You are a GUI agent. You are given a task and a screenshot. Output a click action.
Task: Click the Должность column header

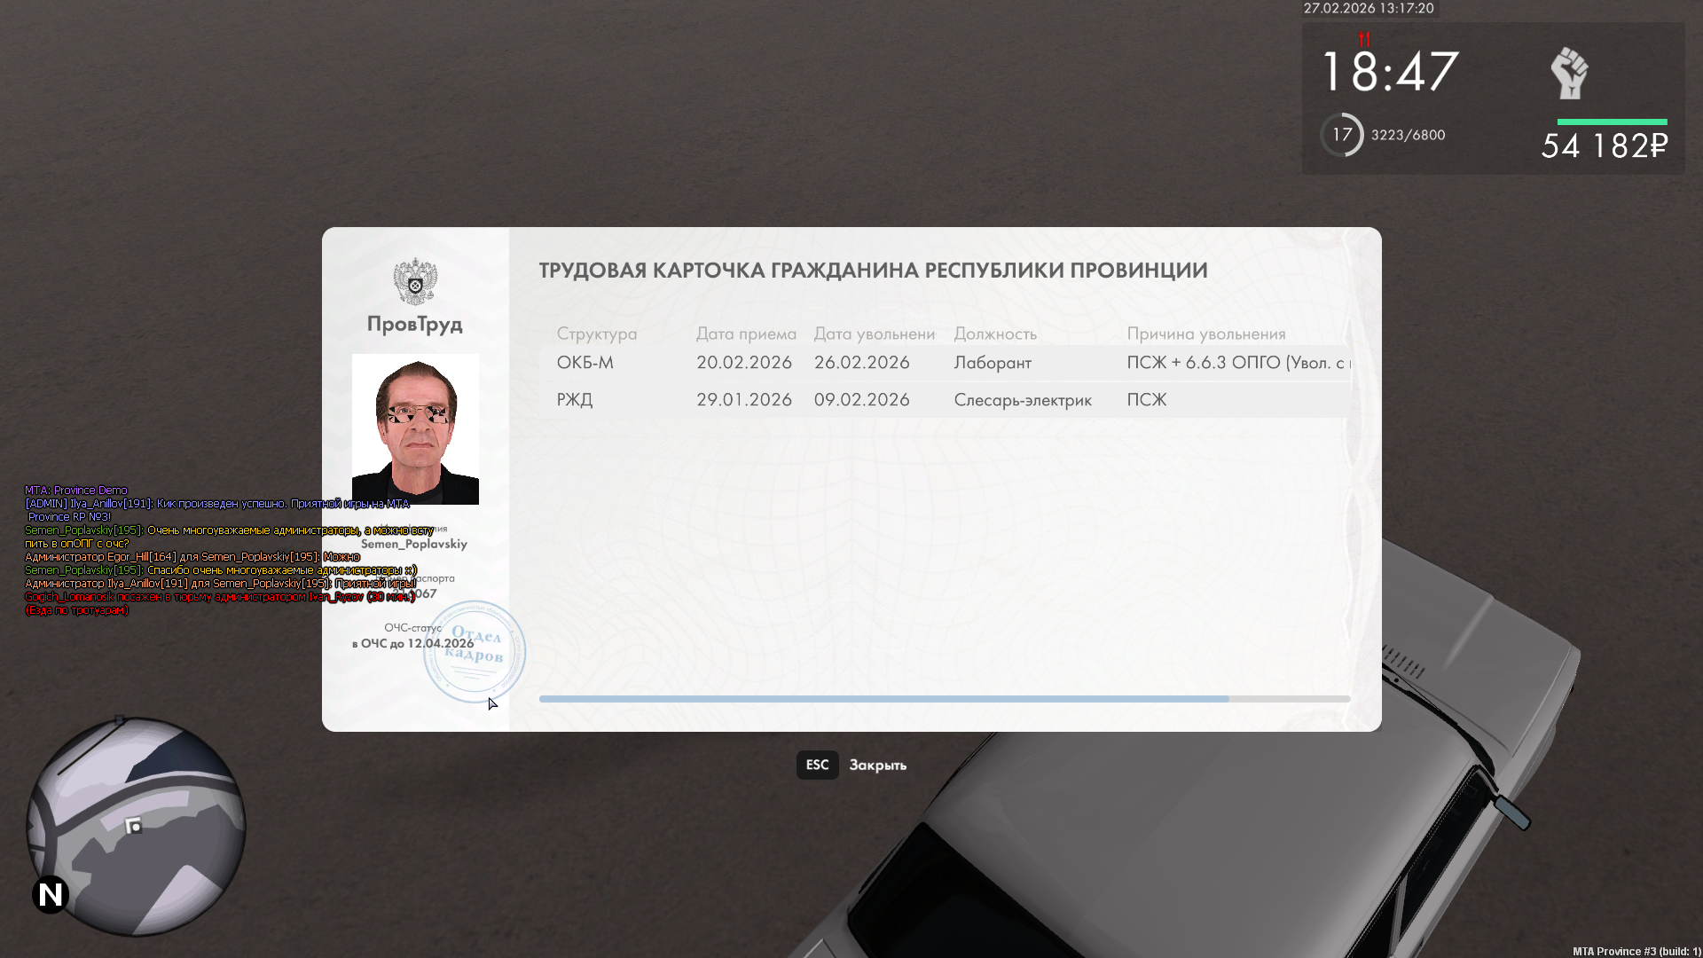(994, 334)
